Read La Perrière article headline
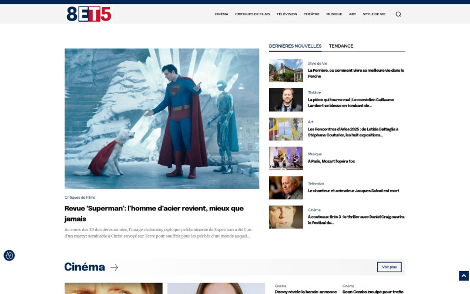 pos(356,73)
